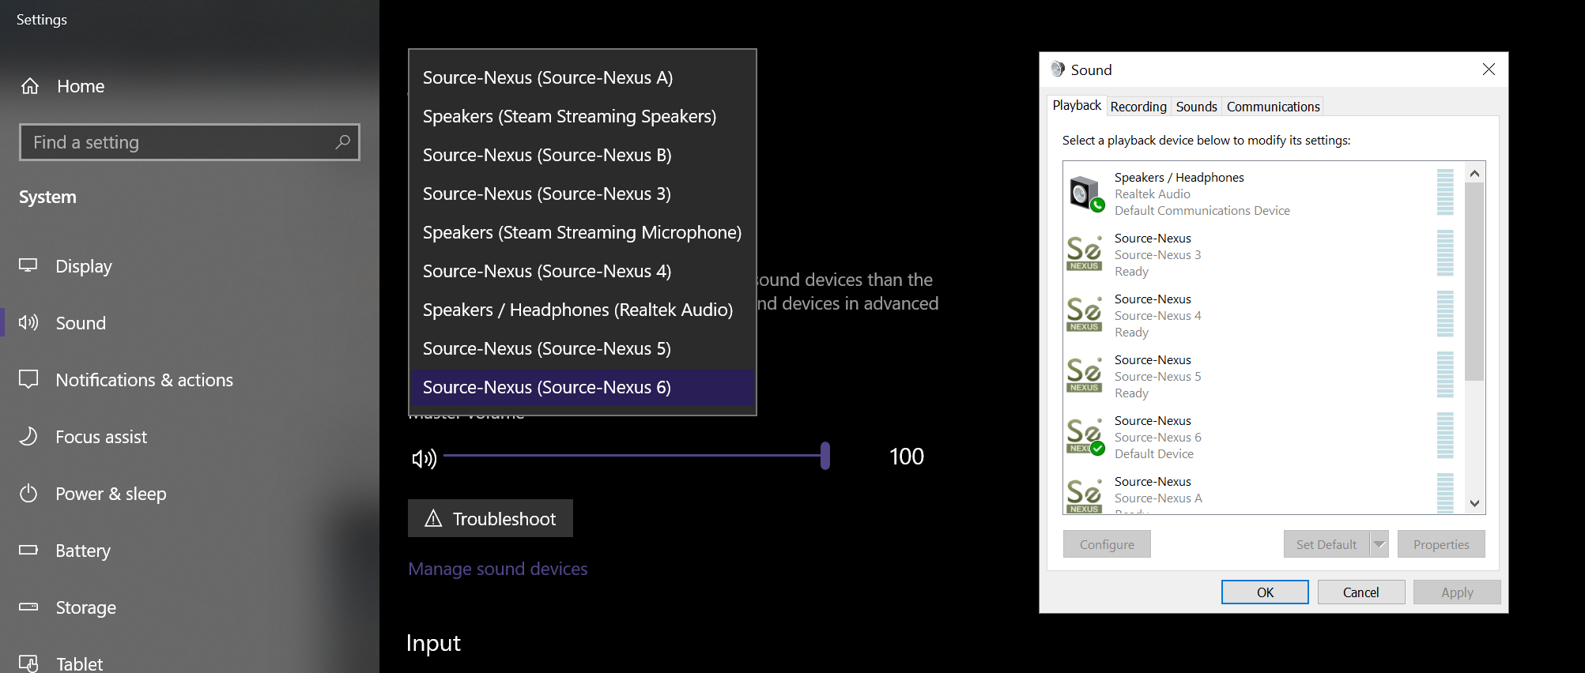Expand the Set Default dropdown arrow

click(x=1379, y=544)
